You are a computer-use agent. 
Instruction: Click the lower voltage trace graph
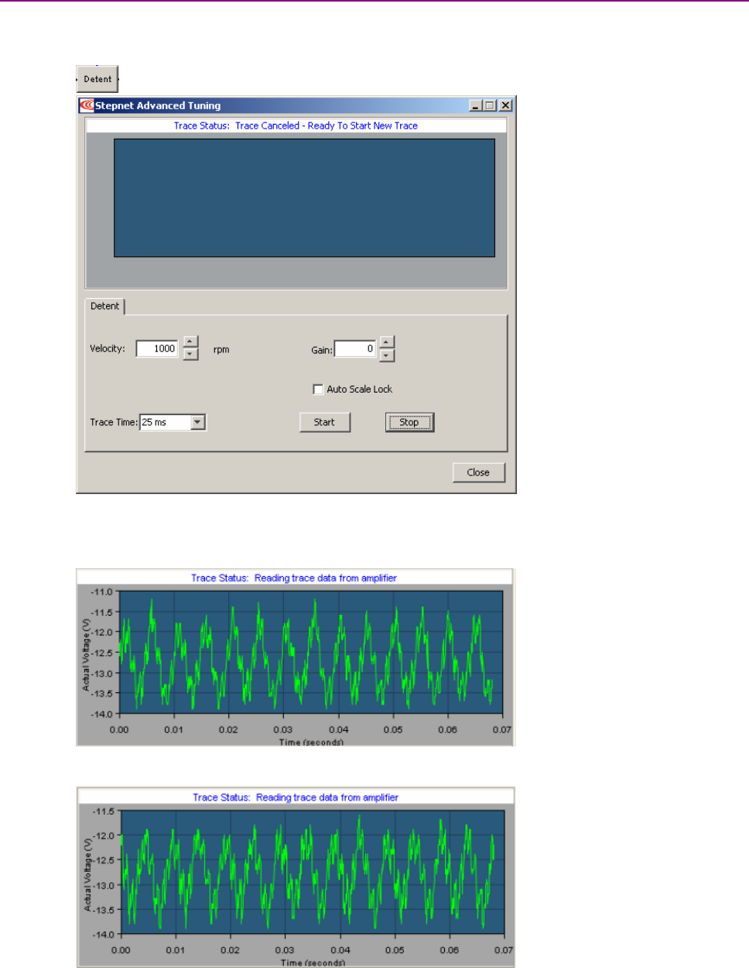pos(313,872)
